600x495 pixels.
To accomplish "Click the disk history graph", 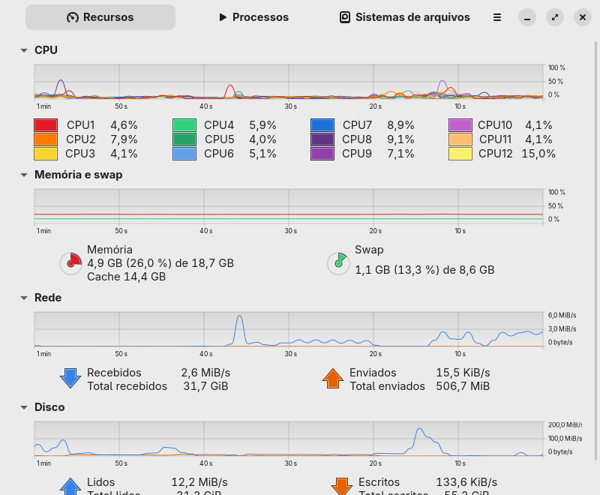I will tap(289, 439).
